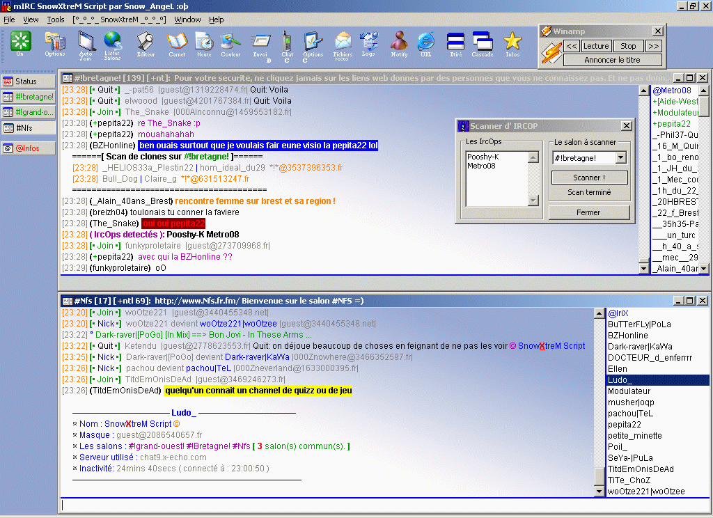
Task: Click #Nfs chat scroll up arrow
Action: tap(600, 313)
